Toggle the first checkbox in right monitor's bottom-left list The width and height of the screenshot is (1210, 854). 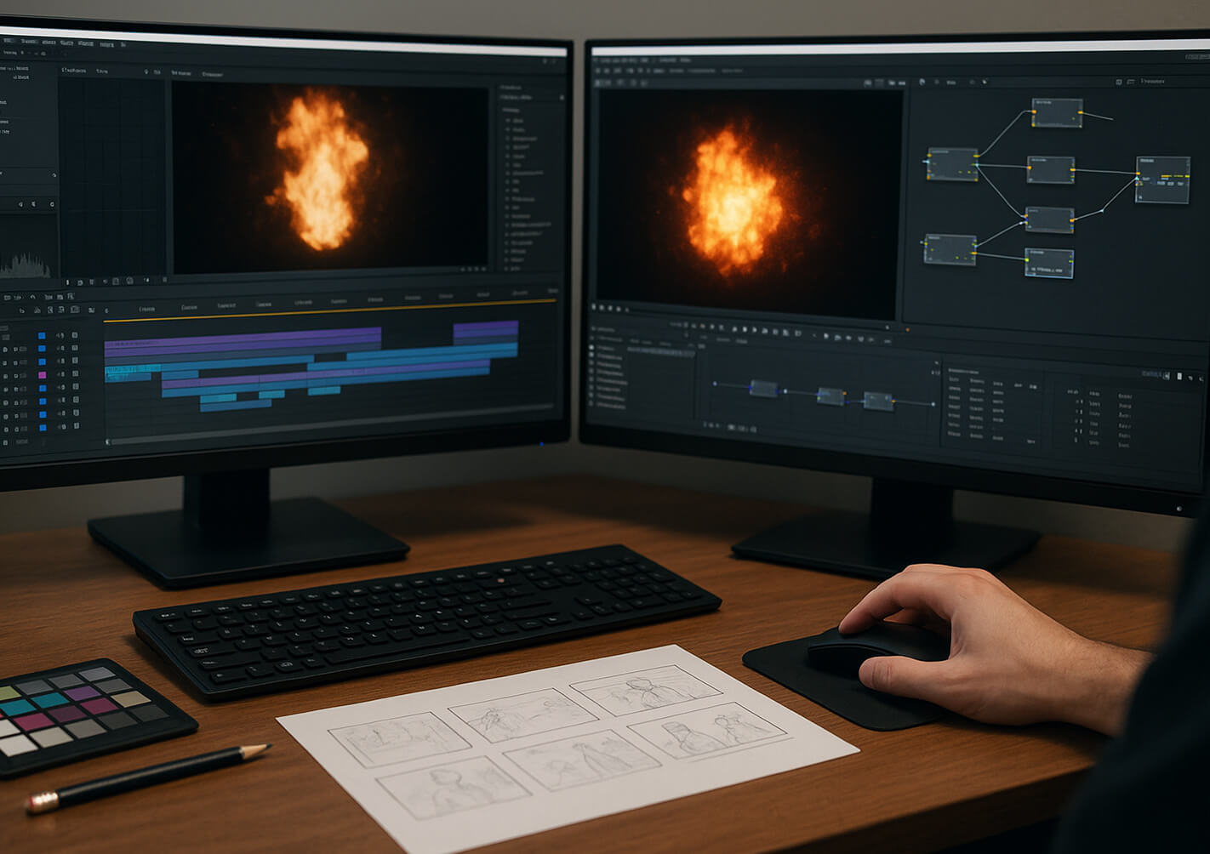click(591, 348)
